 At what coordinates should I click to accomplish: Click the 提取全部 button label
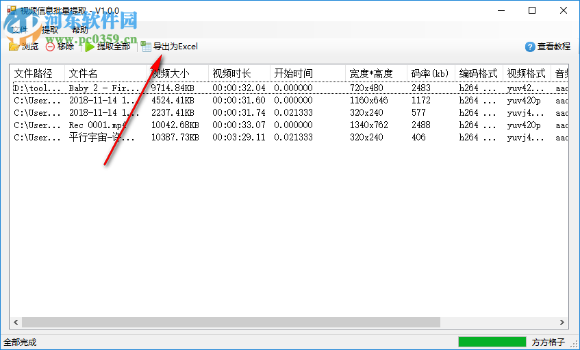[114, 47]
